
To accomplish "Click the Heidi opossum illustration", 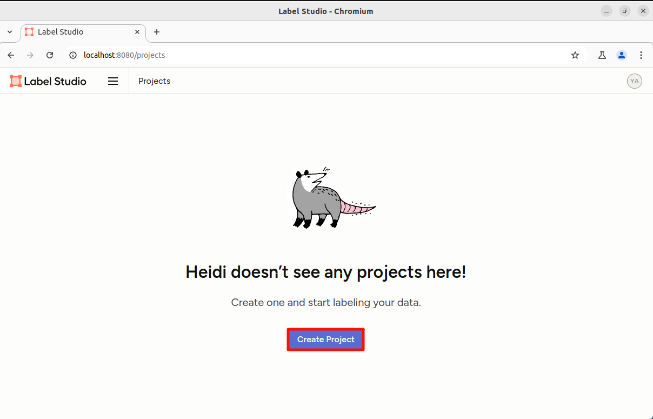I will [x=334, y=198].
